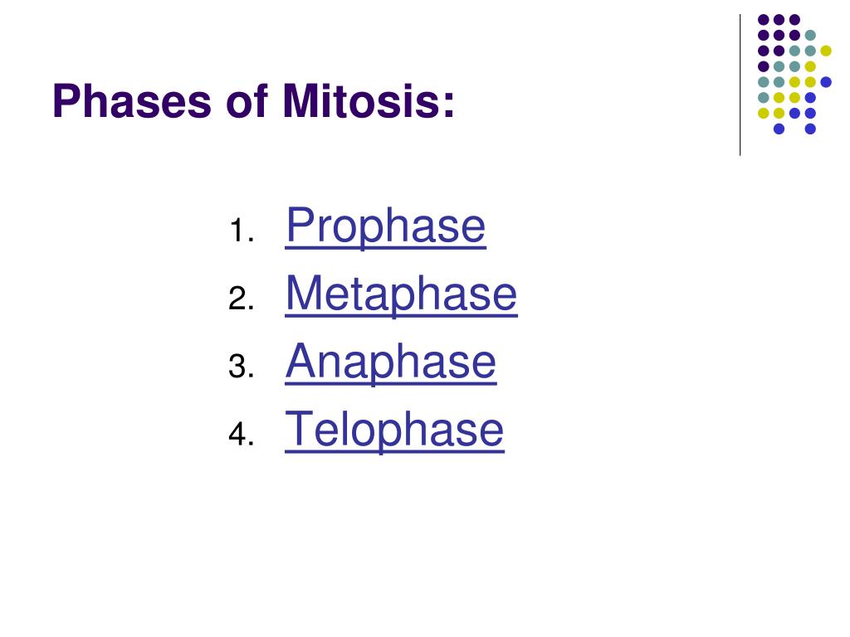Click the blue dot ending the fifth dot row

coord(826,82)
